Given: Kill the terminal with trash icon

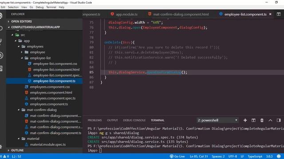Looking at the screenshot, I should tap(262, 120).
